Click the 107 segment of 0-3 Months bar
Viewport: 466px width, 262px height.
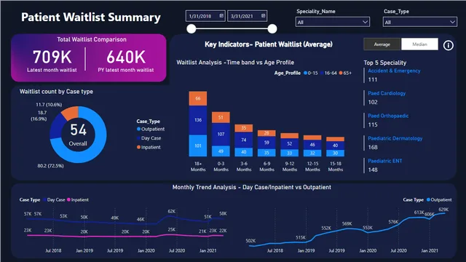pyautogui.click(x=221, y=134)
